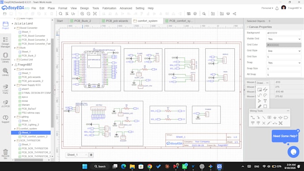Open the Fabrication menu
Viewport: 304px width, 171px height.
tap(110, 8)
